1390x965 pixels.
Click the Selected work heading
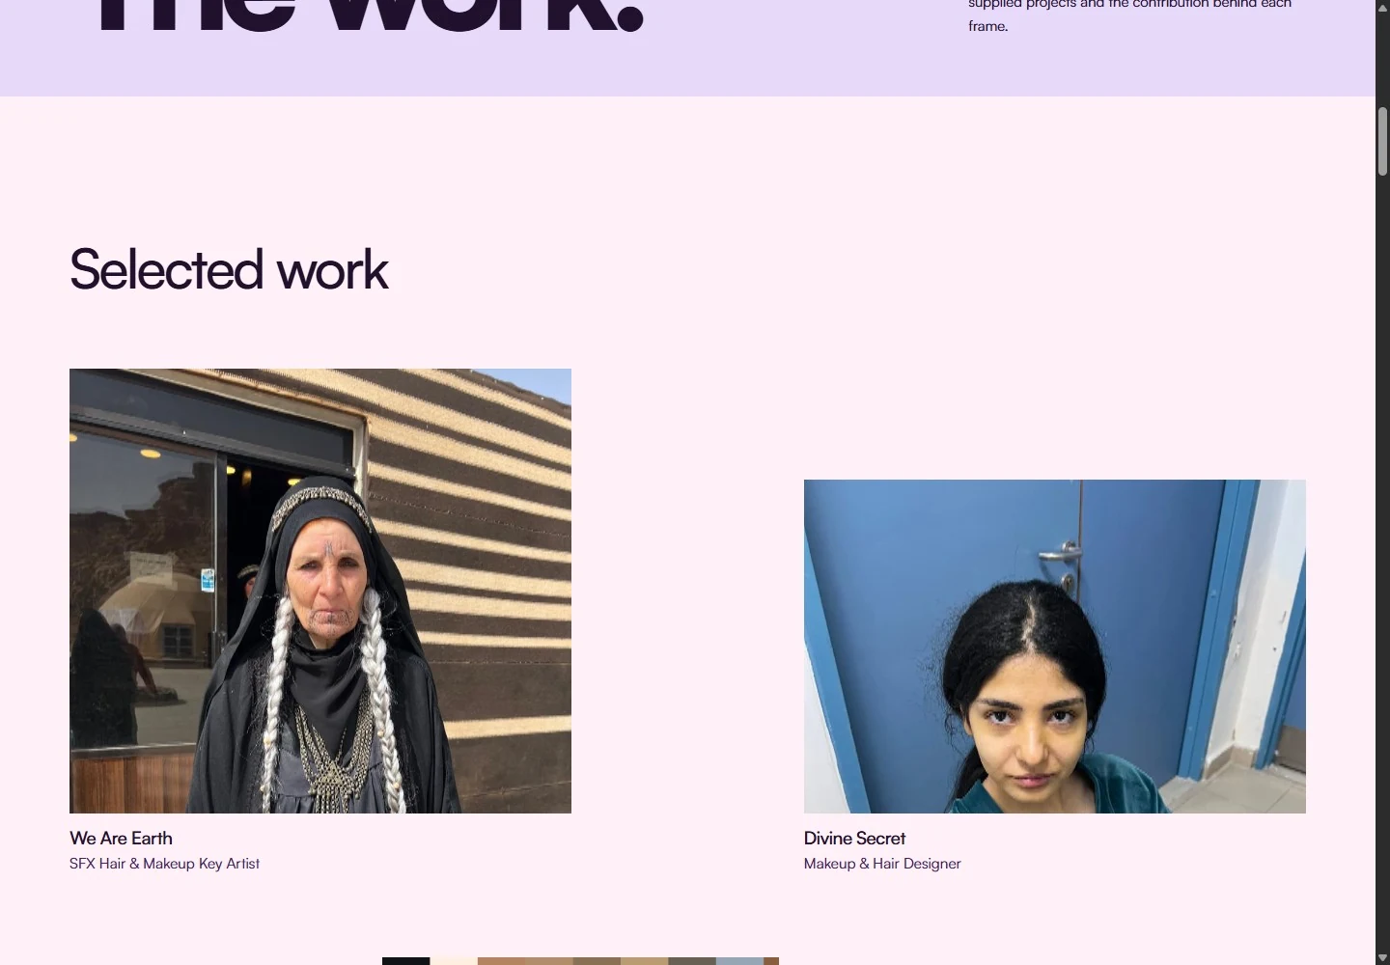(229, 269)
